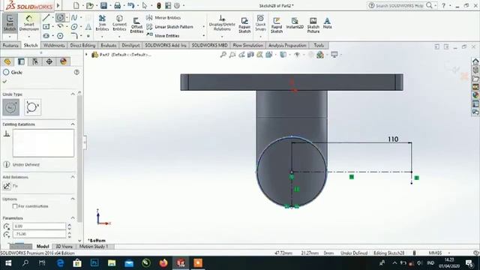
Task: Open Linear Sketch Pattern dropdown arrow
Action: point(203,27)
